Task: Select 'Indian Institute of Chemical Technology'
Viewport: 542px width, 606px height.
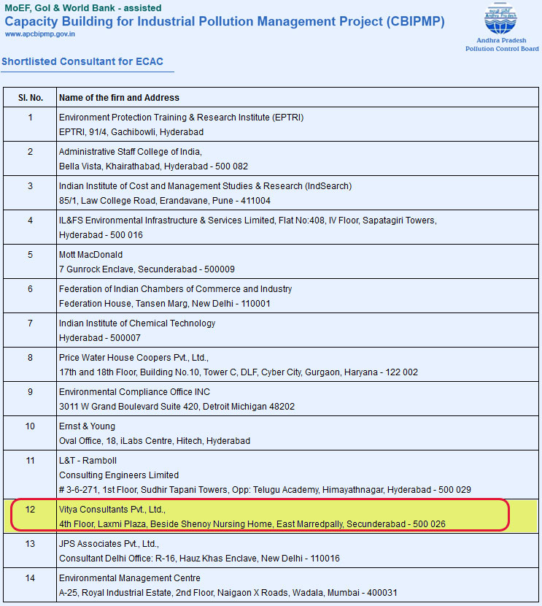Action: [137, 324]
